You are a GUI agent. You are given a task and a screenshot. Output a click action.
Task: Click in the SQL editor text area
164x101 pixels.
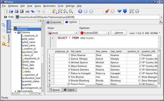(107, 42)
